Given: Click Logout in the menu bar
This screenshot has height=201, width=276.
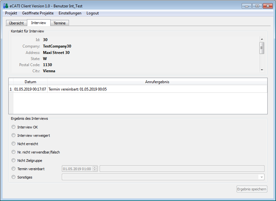Looking at the screenshot, I should tap(93, 13).
